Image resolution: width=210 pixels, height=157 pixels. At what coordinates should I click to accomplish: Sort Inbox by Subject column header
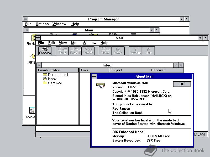tap(129, 70)
